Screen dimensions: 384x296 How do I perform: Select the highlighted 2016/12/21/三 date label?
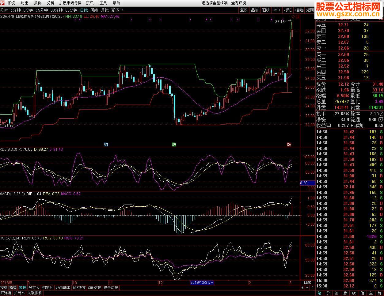coord(203,283)
